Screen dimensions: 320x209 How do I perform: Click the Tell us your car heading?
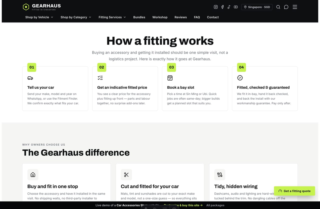pyautogui.click(x=41, y=87)
